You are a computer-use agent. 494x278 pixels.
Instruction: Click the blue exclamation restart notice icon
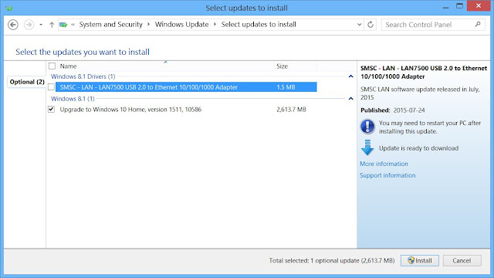point(367,127)
